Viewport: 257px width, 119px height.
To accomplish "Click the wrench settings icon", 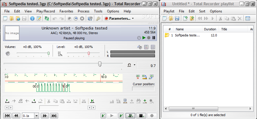I will (x=98, y=18).
